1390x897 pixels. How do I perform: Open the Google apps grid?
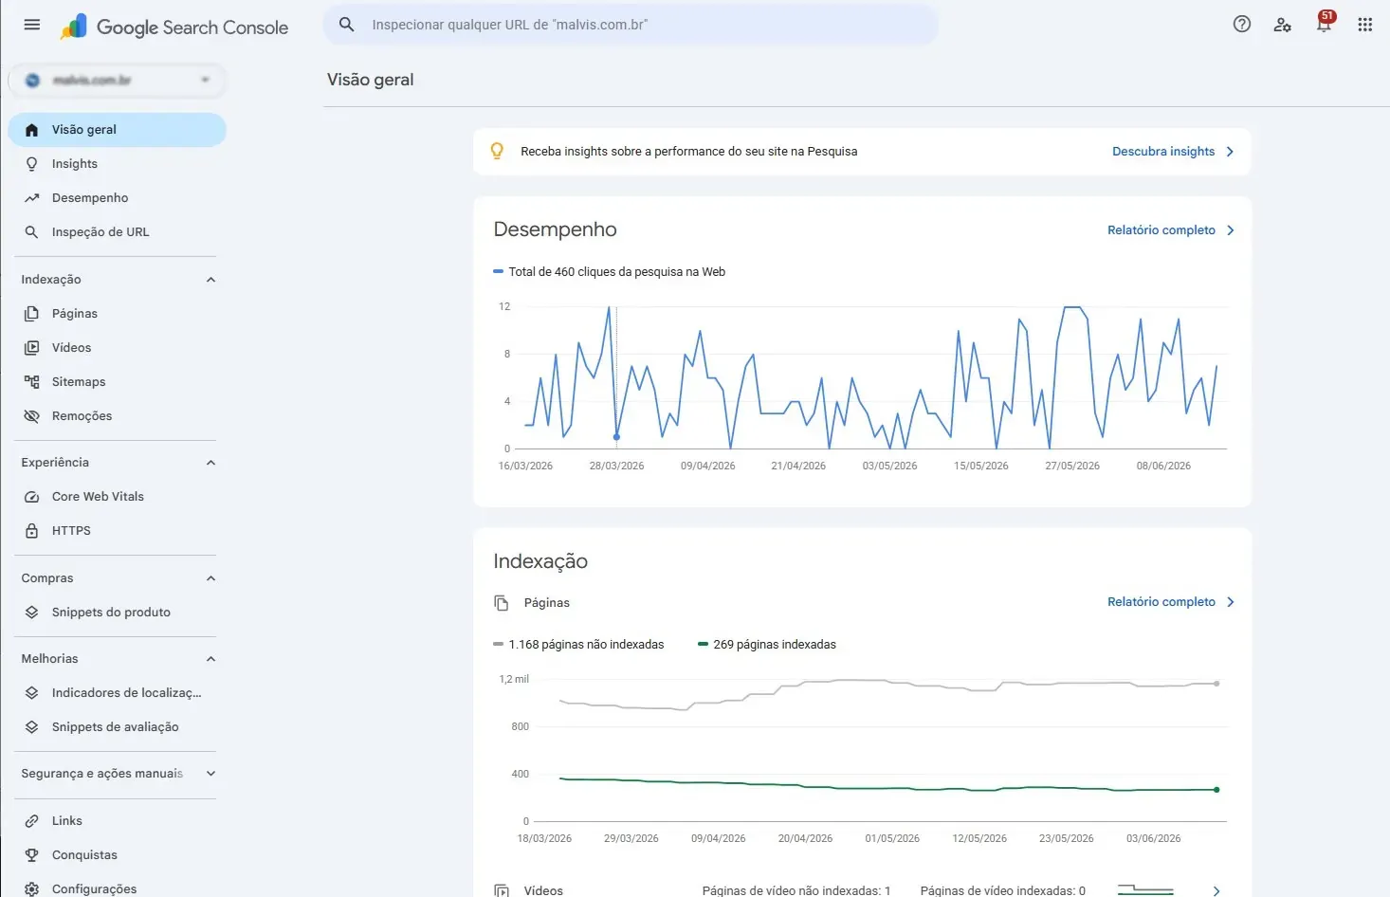click(x=1365, y=25)
